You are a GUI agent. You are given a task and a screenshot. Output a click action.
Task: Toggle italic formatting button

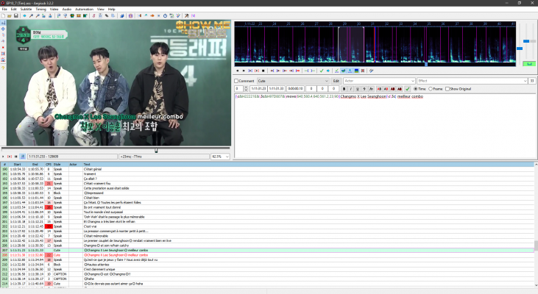[x=350, y=89]
